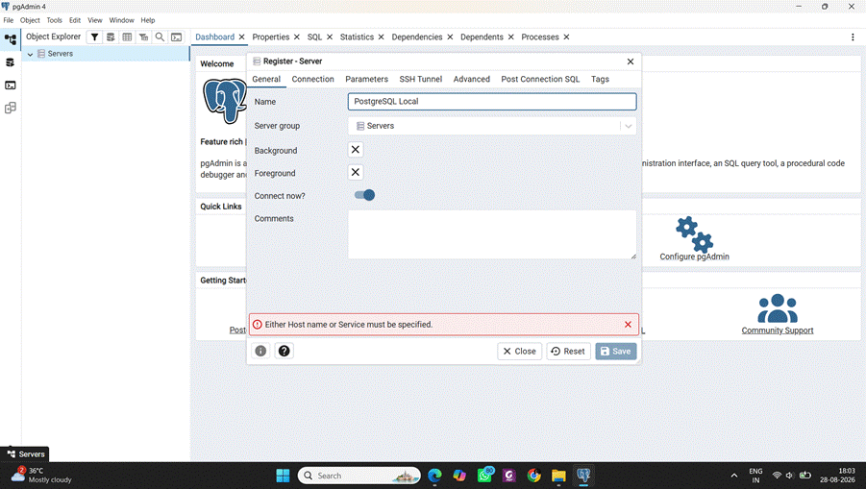The image size is (866, 489).
Task: Close the Dashboard tab
Action: tap(241, 37)
